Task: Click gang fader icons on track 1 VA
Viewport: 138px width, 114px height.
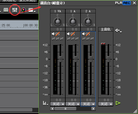Action: (x=57, y=39)
